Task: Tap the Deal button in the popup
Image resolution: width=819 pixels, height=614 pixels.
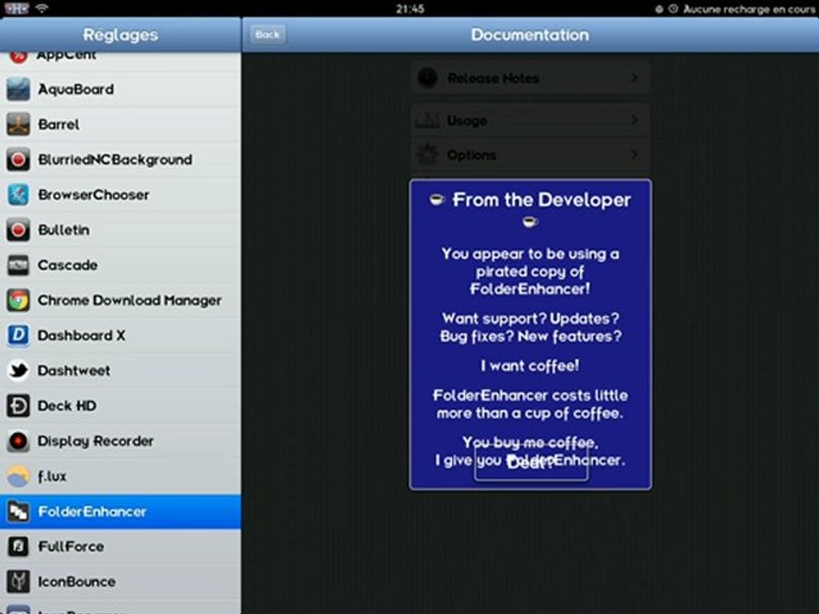Action: [531, 462]
